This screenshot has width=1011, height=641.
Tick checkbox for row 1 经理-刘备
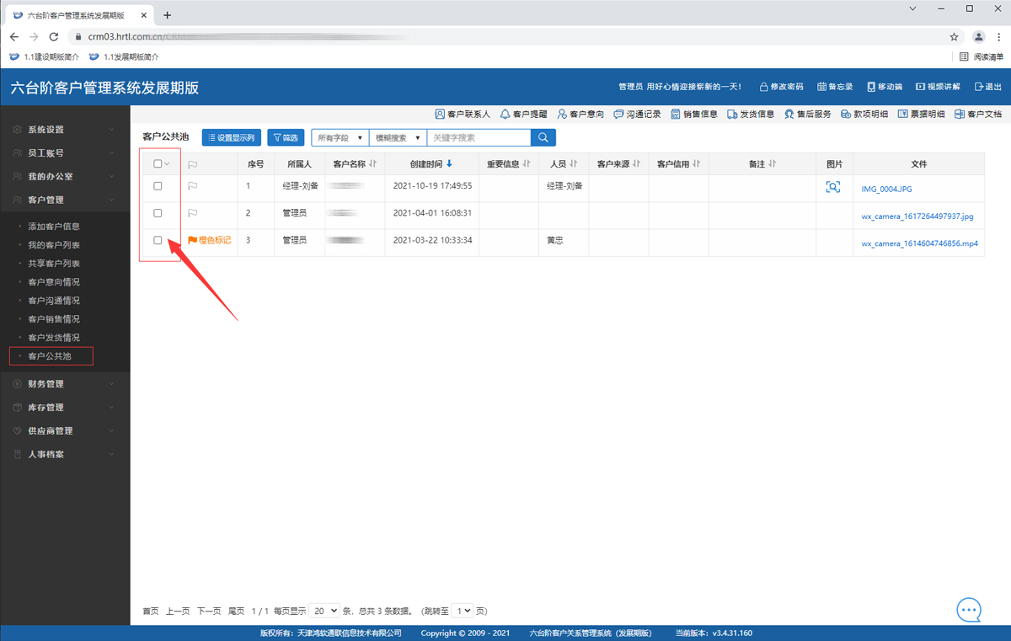click(158, 186)
